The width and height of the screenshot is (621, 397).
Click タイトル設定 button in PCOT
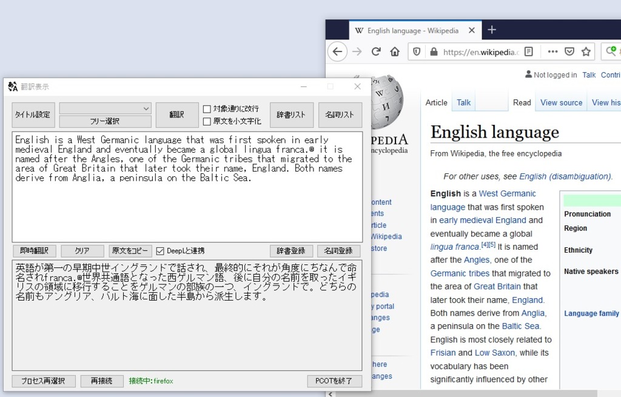click(x=33, y=115)
